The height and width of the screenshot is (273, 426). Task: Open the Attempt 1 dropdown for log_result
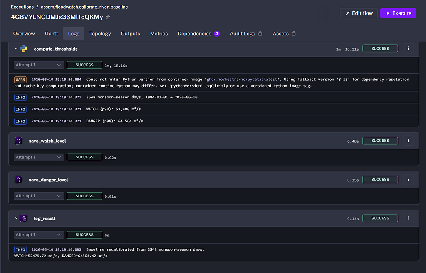[x=39, y=234]
